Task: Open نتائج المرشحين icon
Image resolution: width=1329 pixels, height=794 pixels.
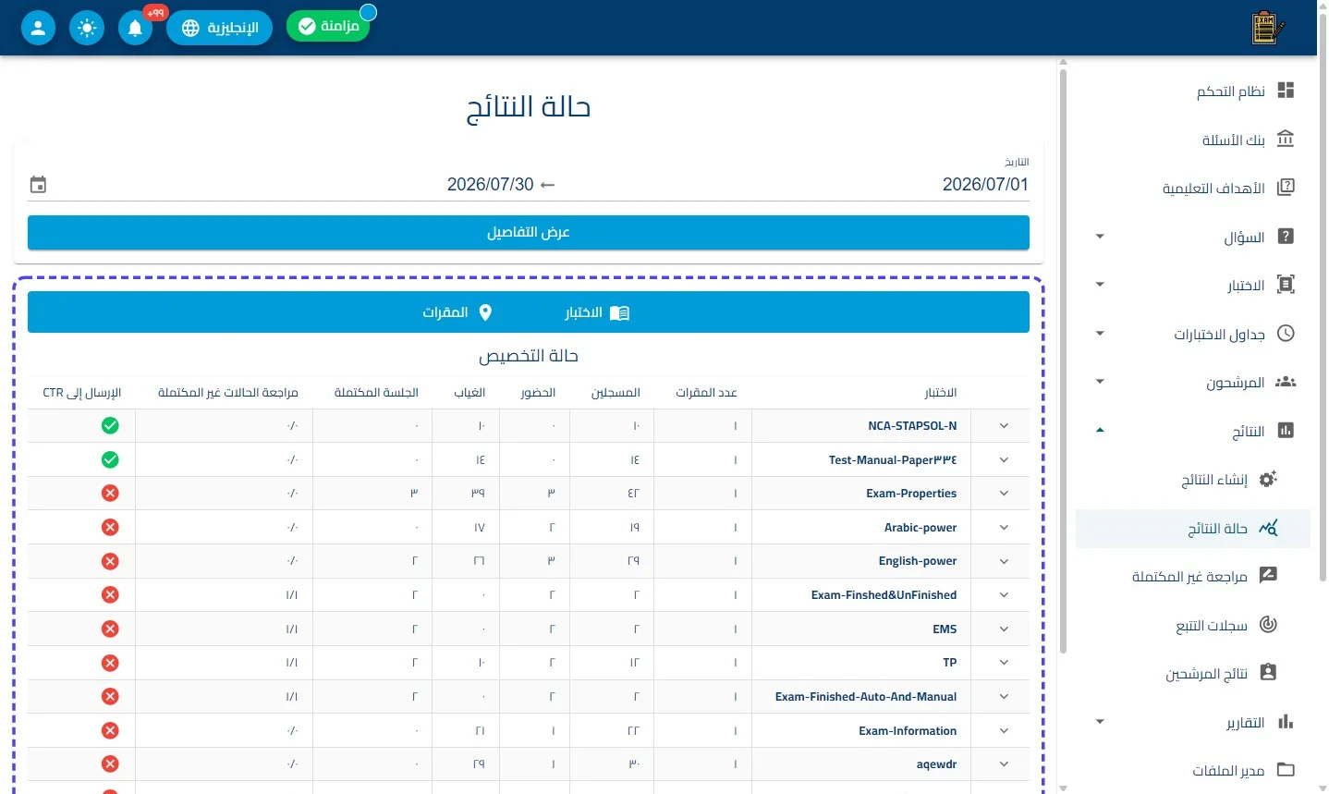Action: (x=1268, y=673)
